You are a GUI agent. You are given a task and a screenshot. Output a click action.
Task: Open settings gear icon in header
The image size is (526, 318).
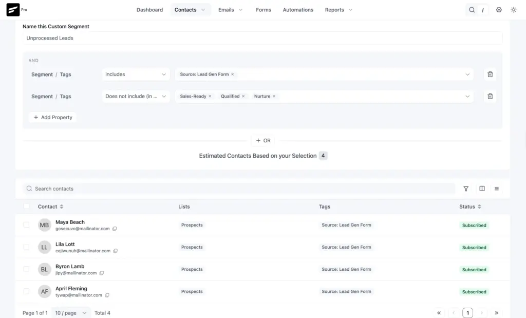point(499,10)
